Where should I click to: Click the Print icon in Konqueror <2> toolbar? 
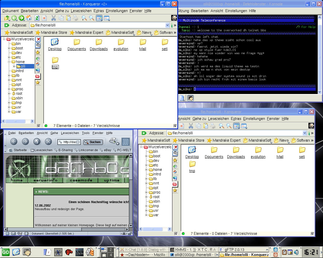point(75,18)
